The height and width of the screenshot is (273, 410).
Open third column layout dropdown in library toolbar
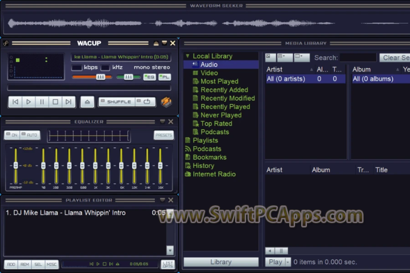click(302, 57)
